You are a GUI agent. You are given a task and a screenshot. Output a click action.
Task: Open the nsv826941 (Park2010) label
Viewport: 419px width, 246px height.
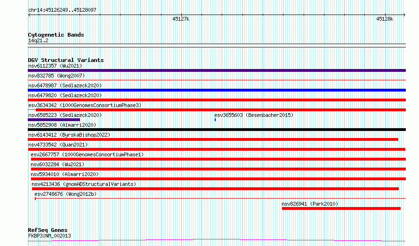click(310, 204)
